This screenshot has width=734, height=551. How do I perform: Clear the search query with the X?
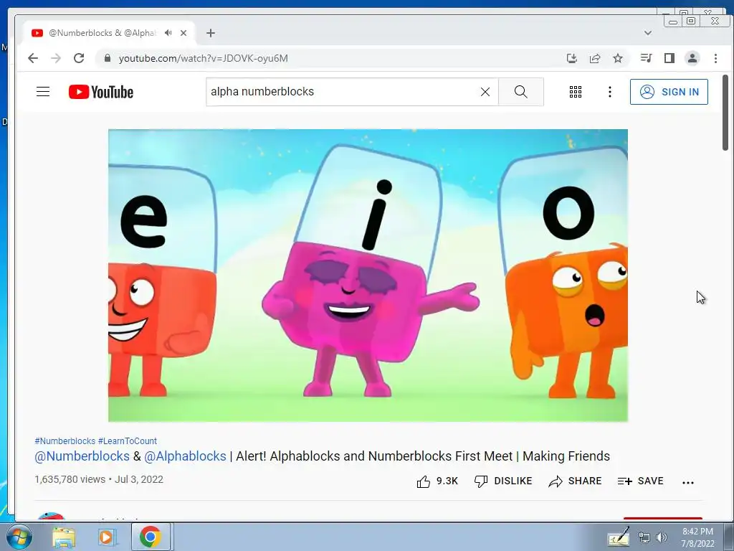coord(485,92)
